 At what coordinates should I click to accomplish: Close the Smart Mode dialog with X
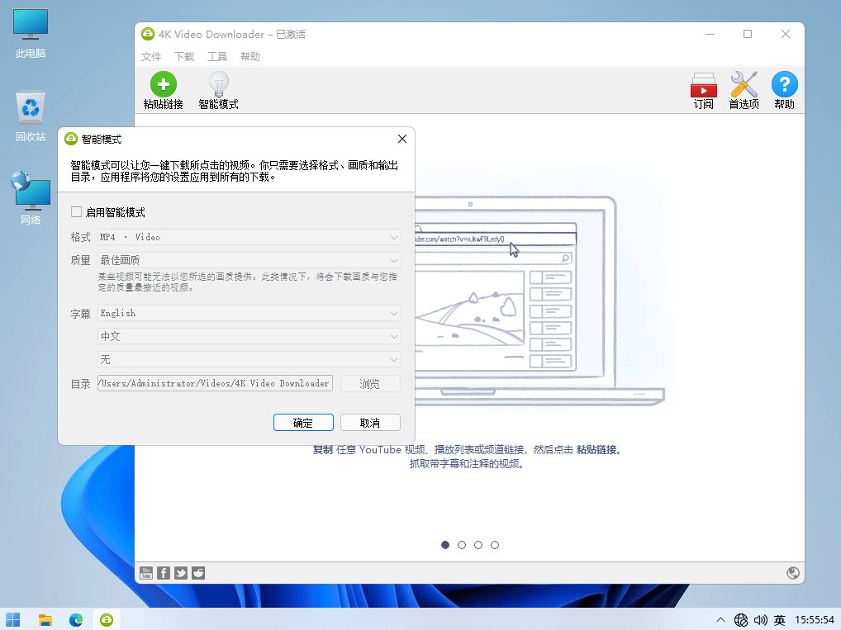402,139
